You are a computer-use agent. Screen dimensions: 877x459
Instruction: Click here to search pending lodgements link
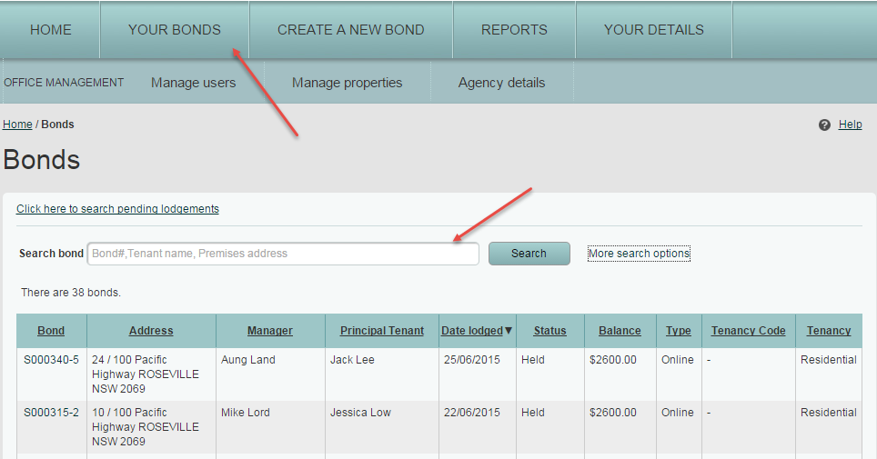[x=117, y=208]
